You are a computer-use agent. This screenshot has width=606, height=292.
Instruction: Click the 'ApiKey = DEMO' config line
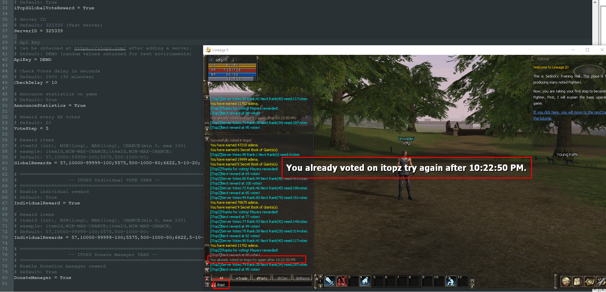(33, 60)
